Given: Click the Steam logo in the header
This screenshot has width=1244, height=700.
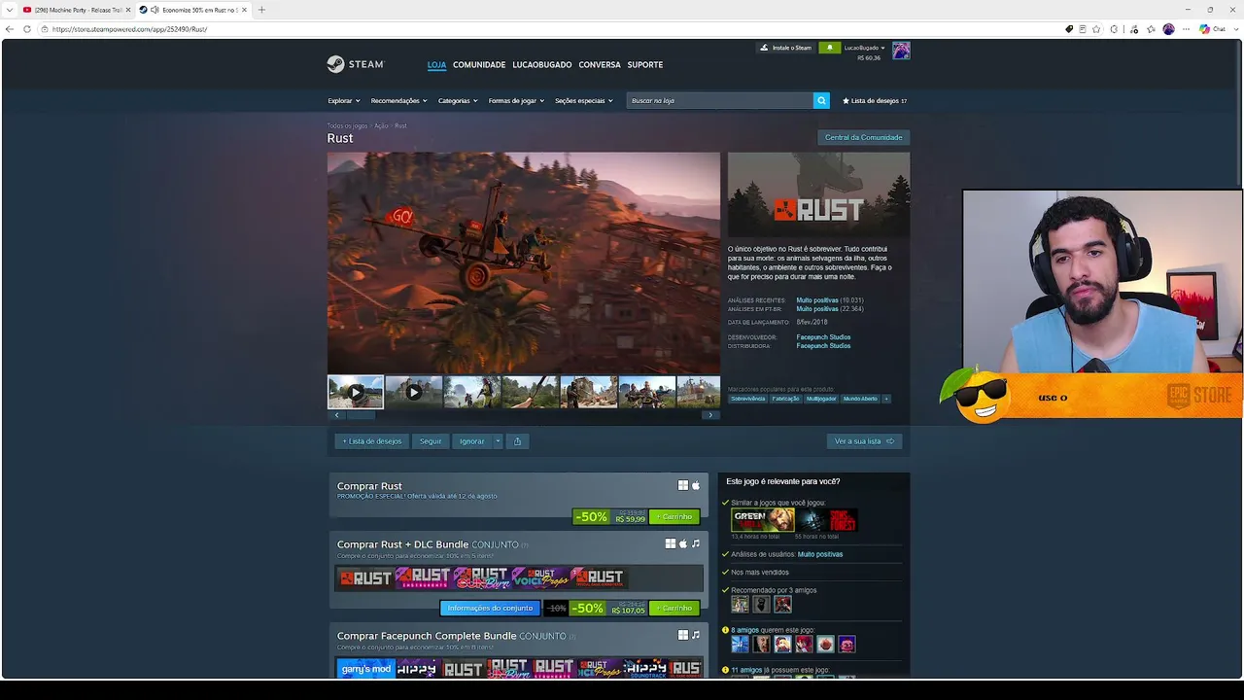Looking at the screenshot, I should 356,64.
